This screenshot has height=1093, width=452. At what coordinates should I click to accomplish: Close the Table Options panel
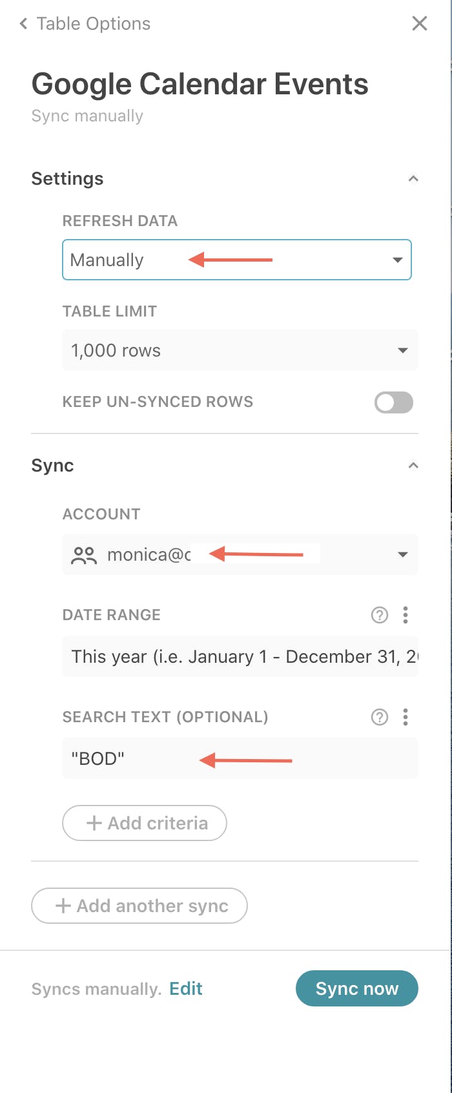tap(420, 23)
